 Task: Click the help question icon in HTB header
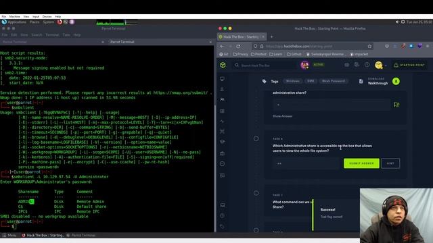click(367, 65)
